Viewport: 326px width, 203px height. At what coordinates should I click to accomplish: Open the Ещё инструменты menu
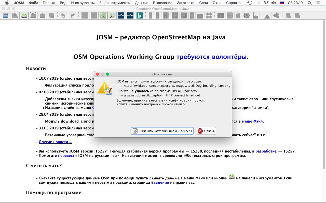(115, 3)
